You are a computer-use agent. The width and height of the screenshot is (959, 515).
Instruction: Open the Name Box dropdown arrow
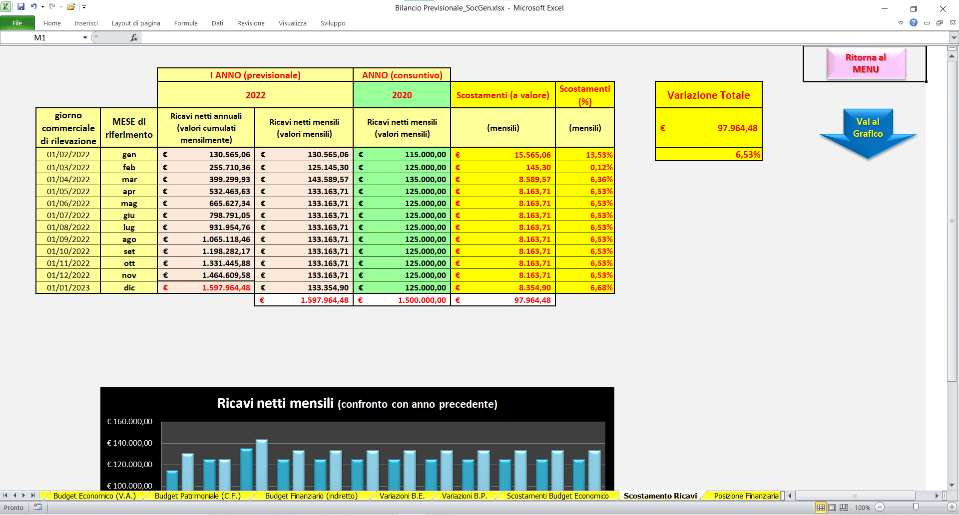click(x=85, y=37)
